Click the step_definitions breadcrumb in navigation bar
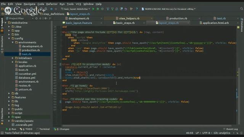The width and height of the screenshot is (244, 137). tap(52, 14)
